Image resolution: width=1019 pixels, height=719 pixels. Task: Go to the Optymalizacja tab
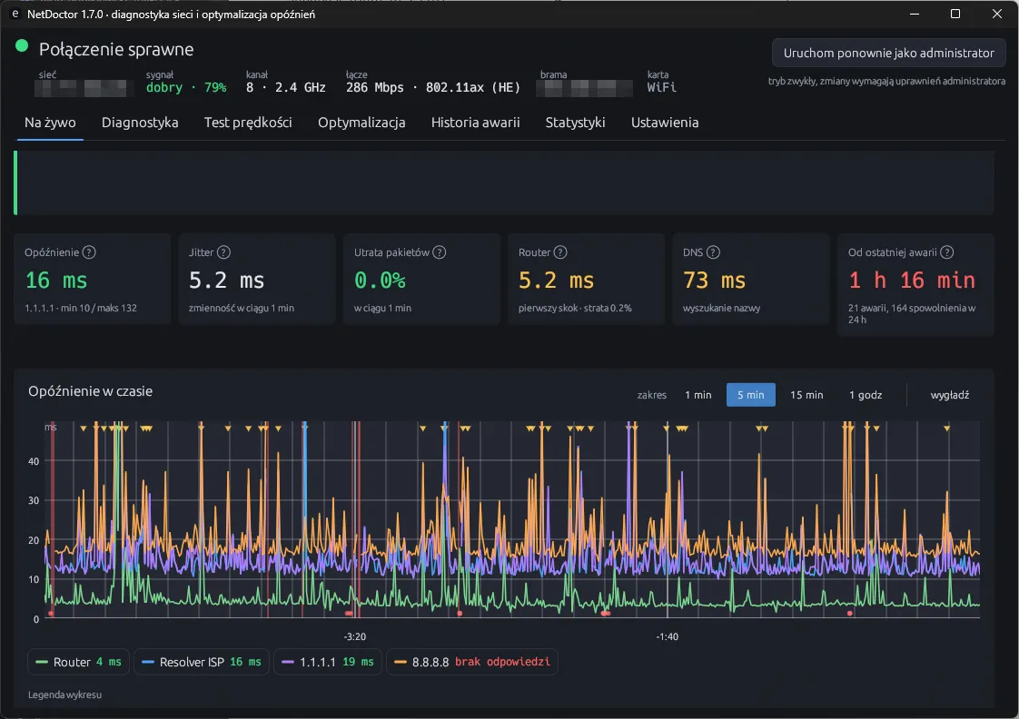361,123
